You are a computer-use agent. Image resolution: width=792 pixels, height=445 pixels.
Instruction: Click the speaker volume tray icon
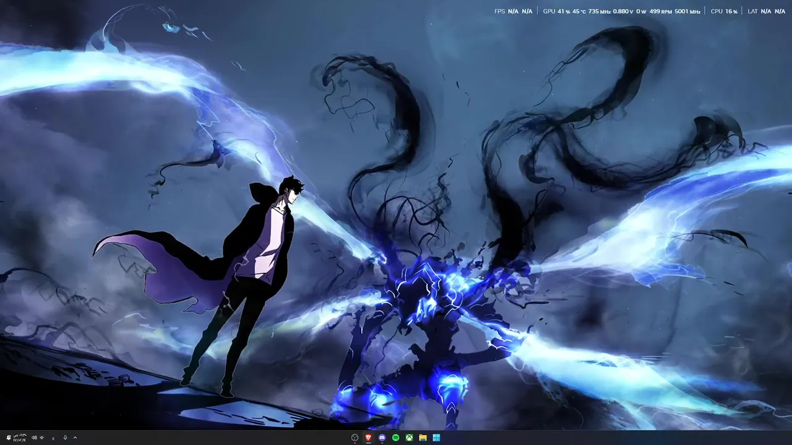(x=34, y=438)
